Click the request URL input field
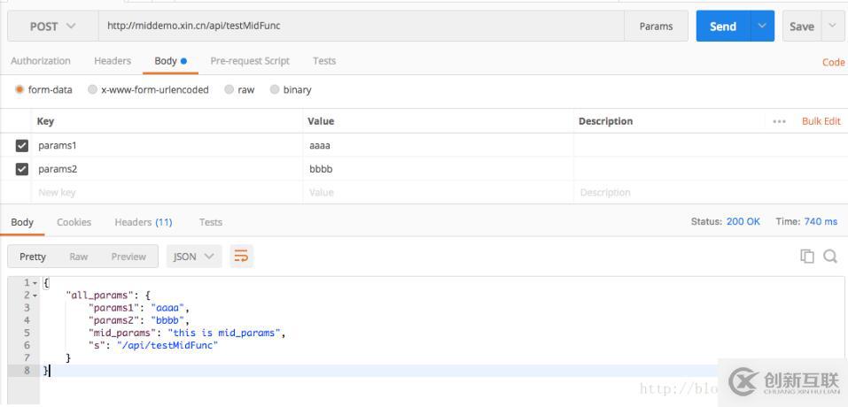The height and width of the screenshot is (407, 848). pos(354,26)
